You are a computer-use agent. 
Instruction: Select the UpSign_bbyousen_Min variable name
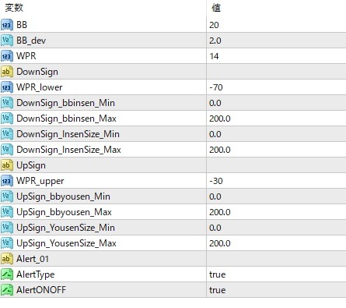(x=63, y=196)
